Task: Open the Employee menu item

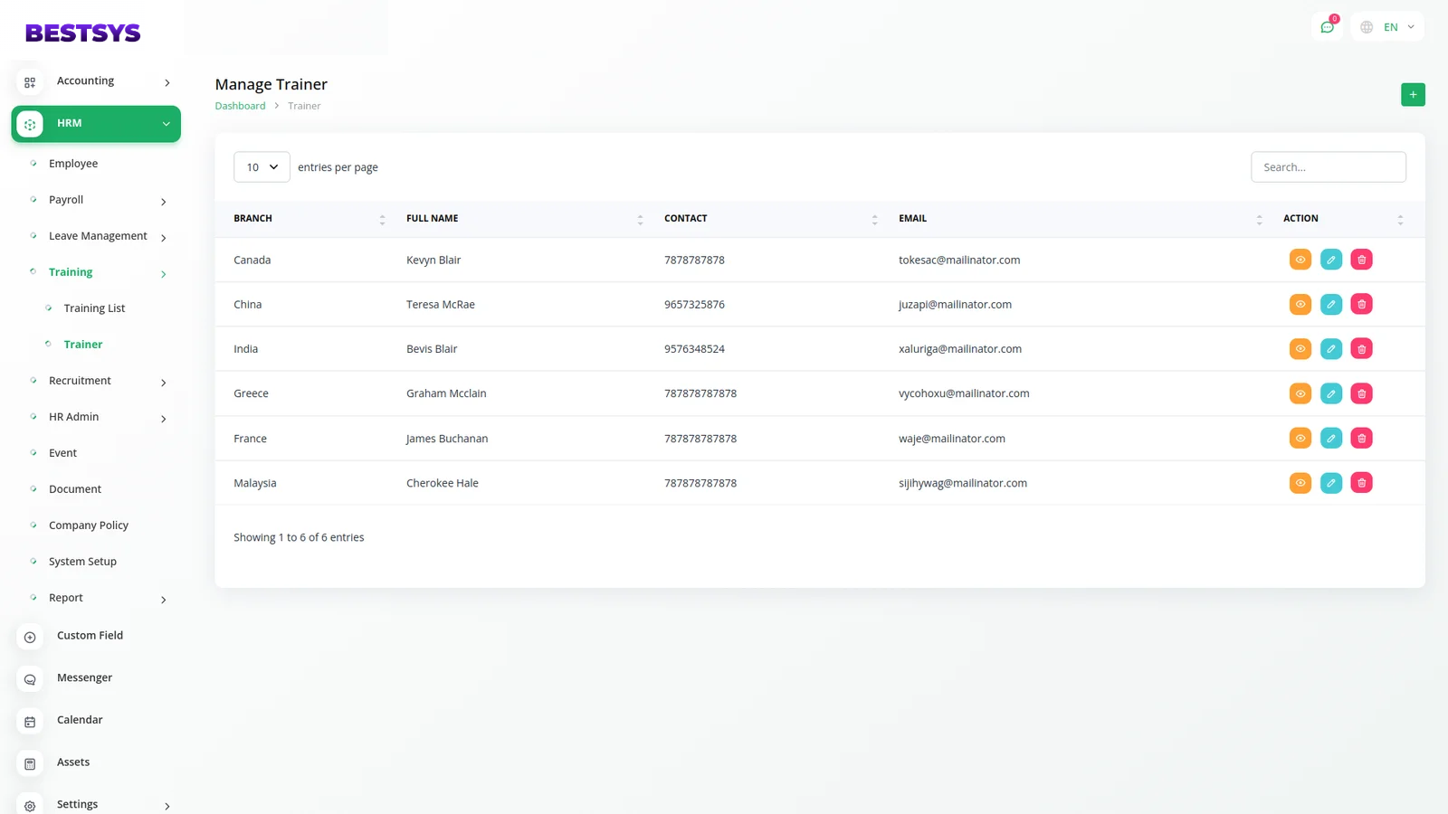Action: pos(73,164)
